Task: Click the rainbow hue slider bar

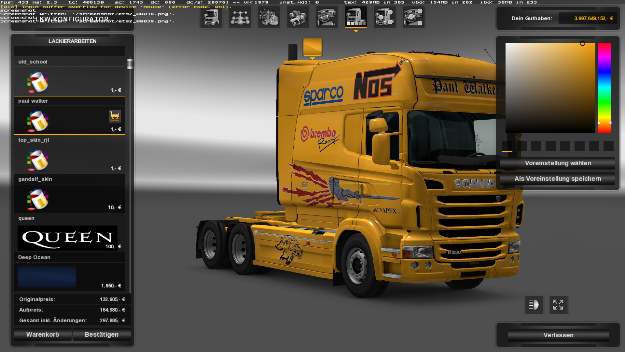Action: (604, 88)
